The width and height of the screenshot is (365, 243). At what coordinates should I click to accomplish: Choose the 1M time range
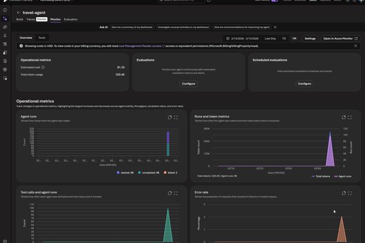coord(294,39)
